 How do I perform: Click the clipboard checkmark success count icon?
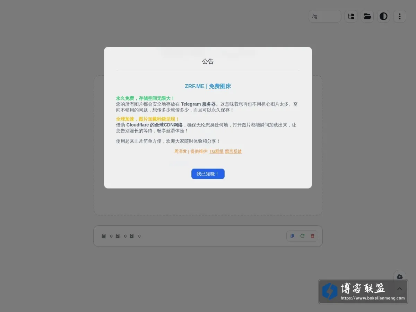tap(118, 236)
